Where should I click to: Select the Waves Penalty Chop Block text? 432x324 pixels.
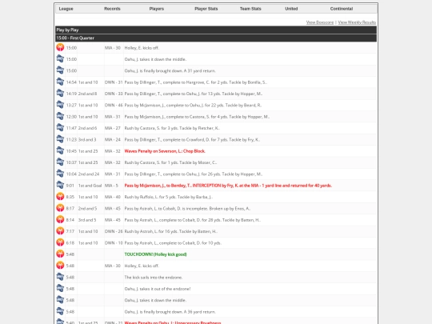coord(165,151)
